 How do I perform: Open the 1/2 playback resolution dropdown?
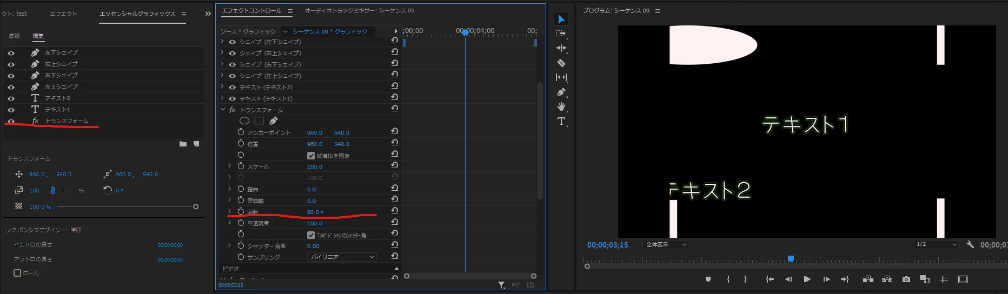pyautogui.click(x=937, y=244)
